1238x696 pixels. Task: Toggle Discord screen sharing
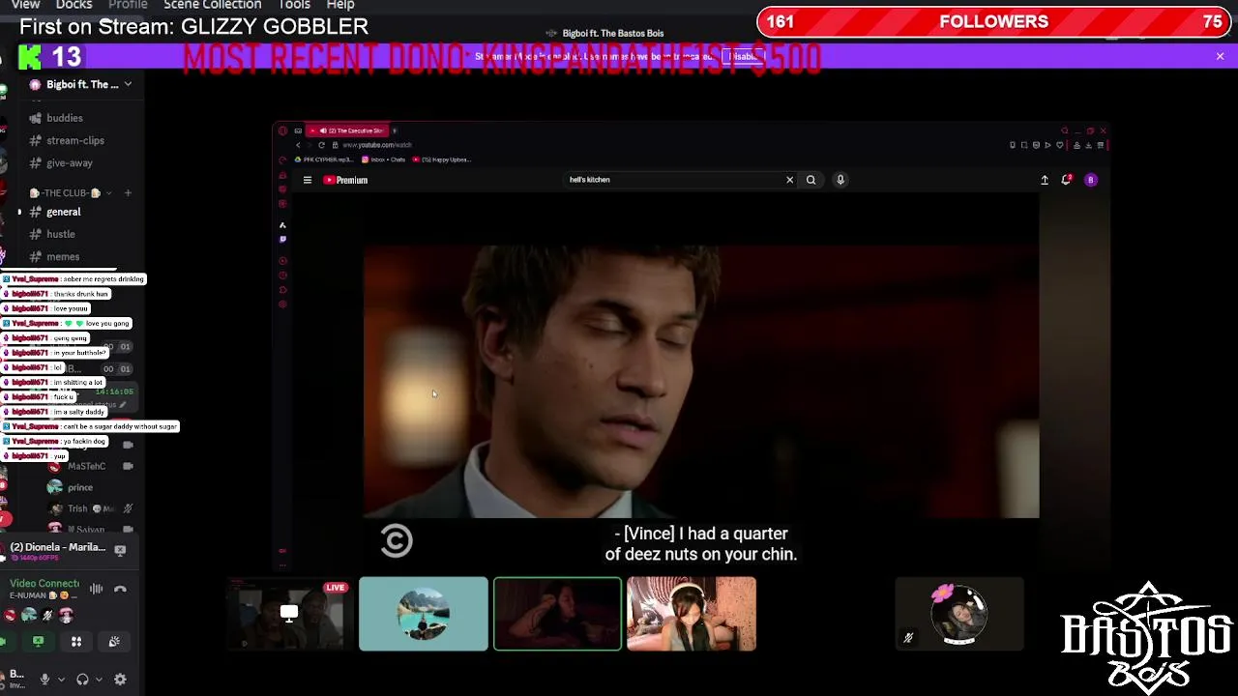(x=38, y=641)
